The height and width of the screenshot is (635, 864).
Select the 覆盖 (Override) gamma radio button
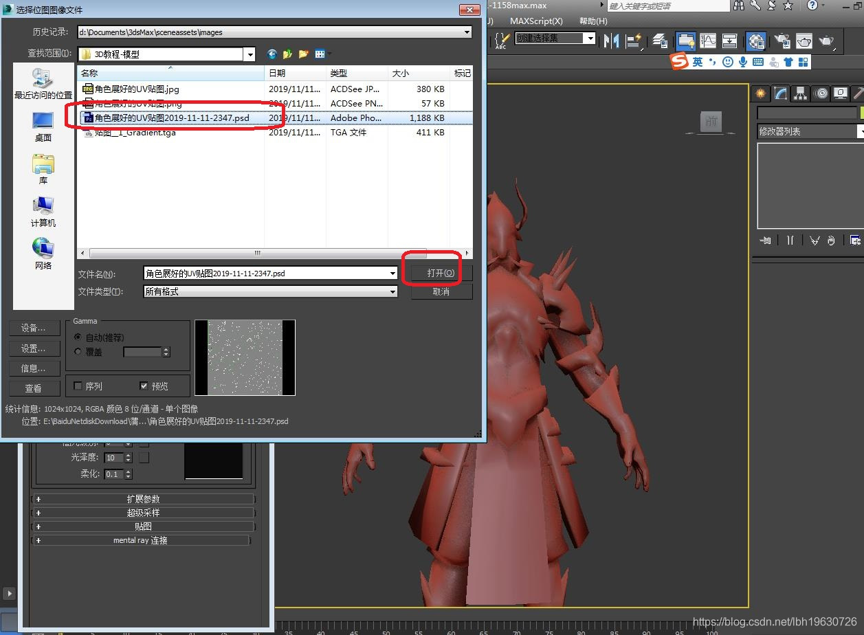pyautogui.click(x=78, y=352)
